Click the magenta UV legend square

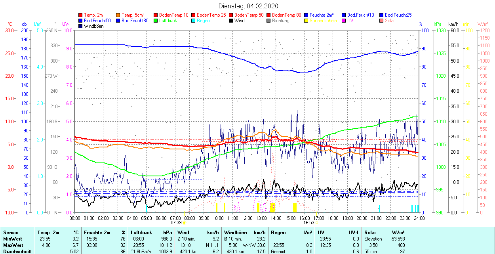tap(344, 21)
